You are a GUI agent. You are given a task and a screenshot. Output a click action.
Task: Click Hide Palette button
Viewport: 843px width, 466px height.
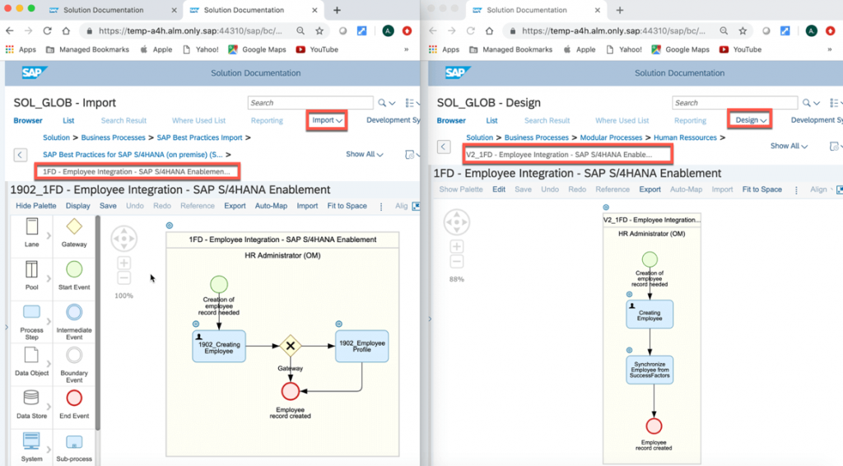point(36,206)
